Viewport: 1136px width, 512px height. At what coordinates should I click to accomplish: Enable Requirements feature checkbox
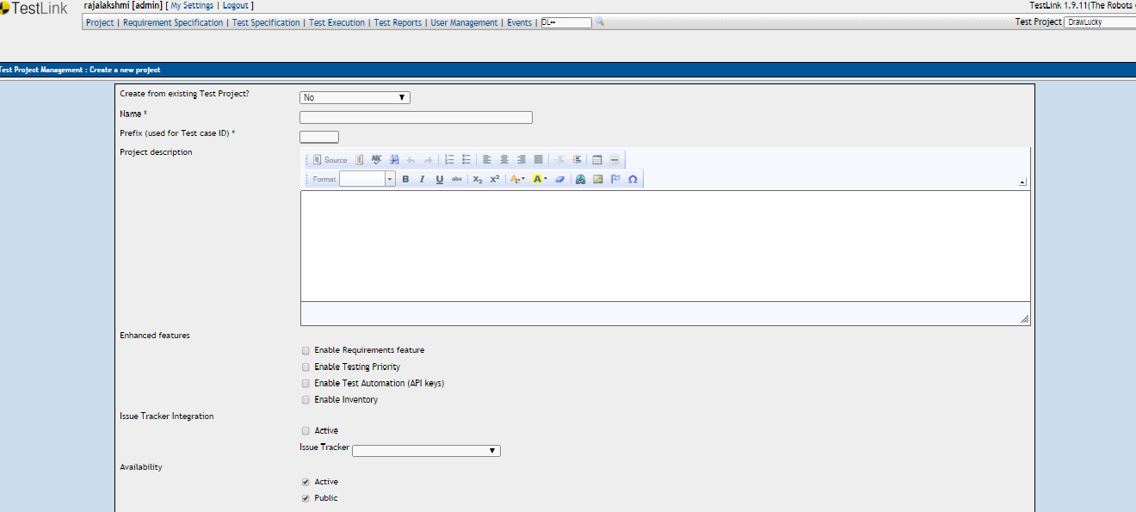click(306, 351)
